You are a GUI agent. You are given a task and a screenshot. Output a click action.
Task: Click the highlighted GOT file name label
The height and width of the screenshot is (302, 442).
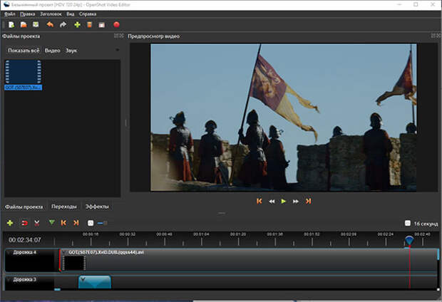click(x=23, y=88)
